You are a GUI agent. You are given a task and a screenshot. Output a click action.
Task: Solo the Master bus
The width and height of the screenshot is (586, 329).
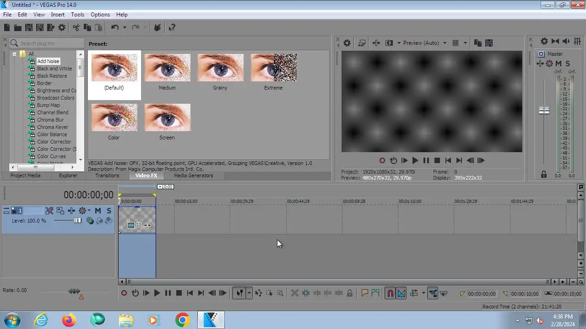568,64
